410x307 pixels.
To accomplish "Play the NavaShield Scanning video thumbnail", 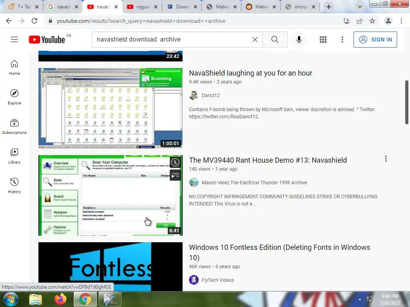I will 111,108.
